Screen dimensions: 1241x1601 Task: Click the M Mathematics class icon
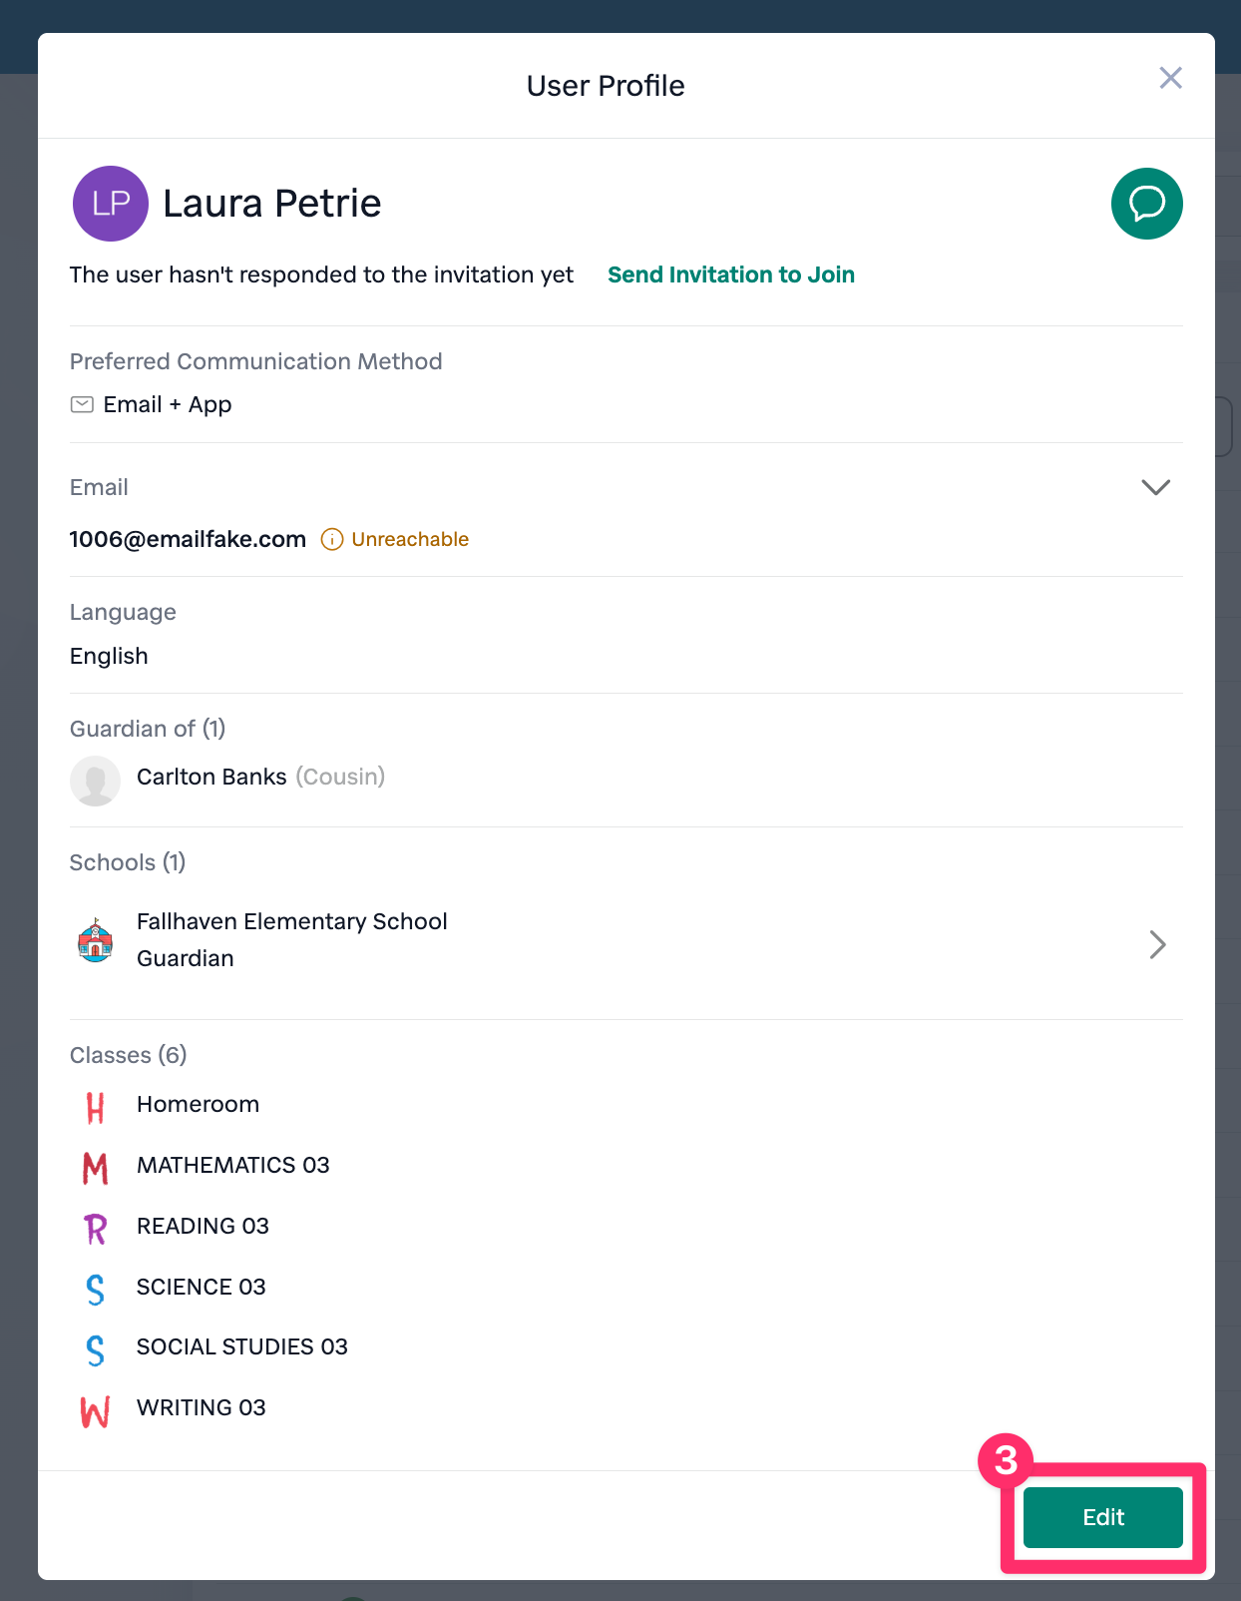click(96, 1167)
